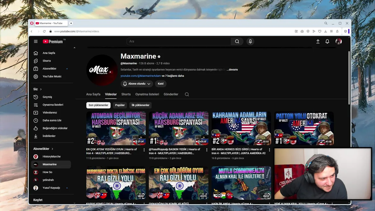Screen dimensions: 375x211
Task: Open the Opera extensions cube icon
Action: pyautogui.click(x=345, y=31)
